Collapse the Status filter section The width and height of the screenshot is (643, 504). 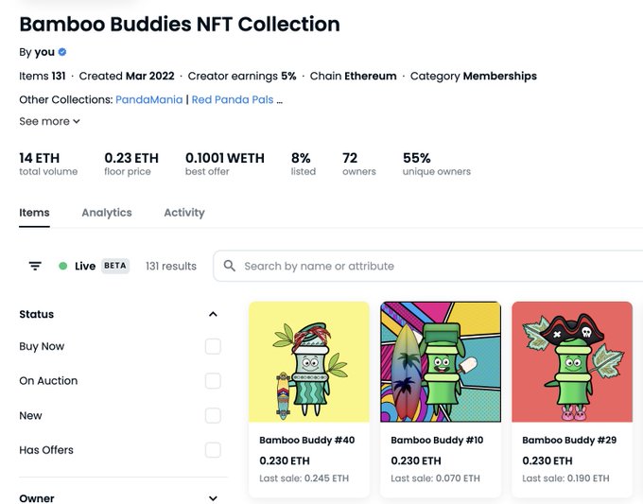(213, 314)
